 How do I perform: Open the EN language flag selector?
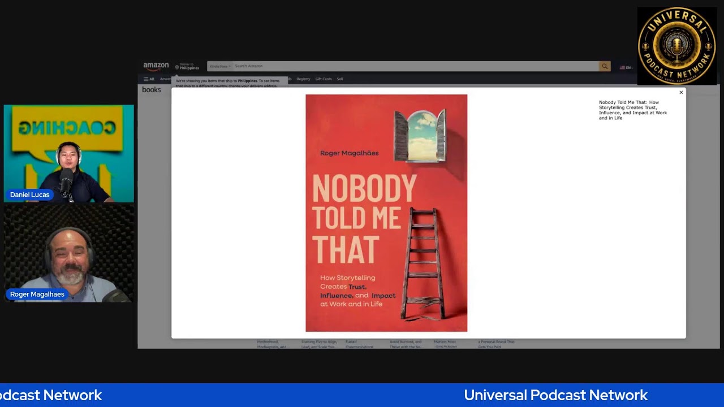tap(626, 67)
